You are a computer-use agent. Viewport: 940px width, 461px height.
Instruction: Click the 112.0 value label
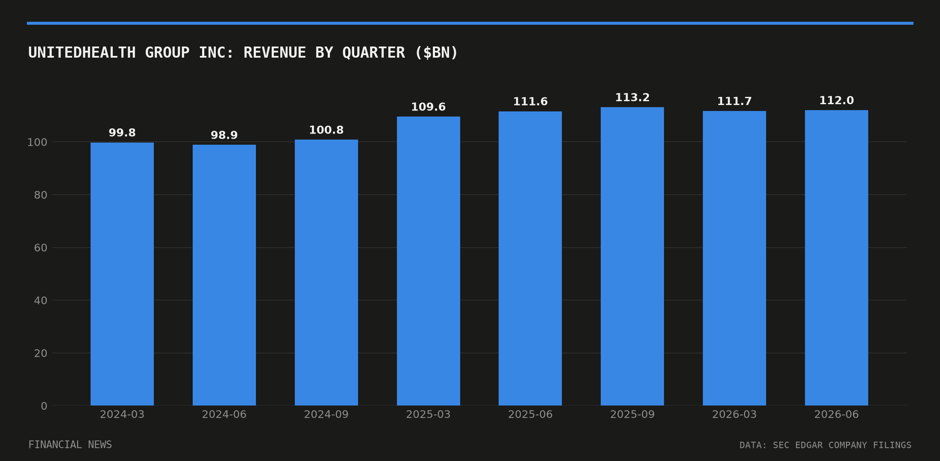[837, 101]
